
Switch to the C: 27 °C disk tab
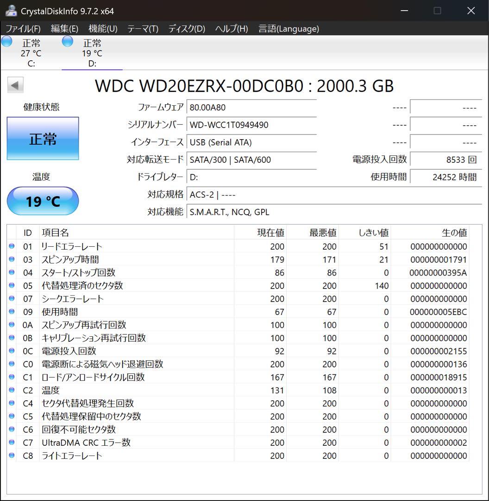coord(31,53)
